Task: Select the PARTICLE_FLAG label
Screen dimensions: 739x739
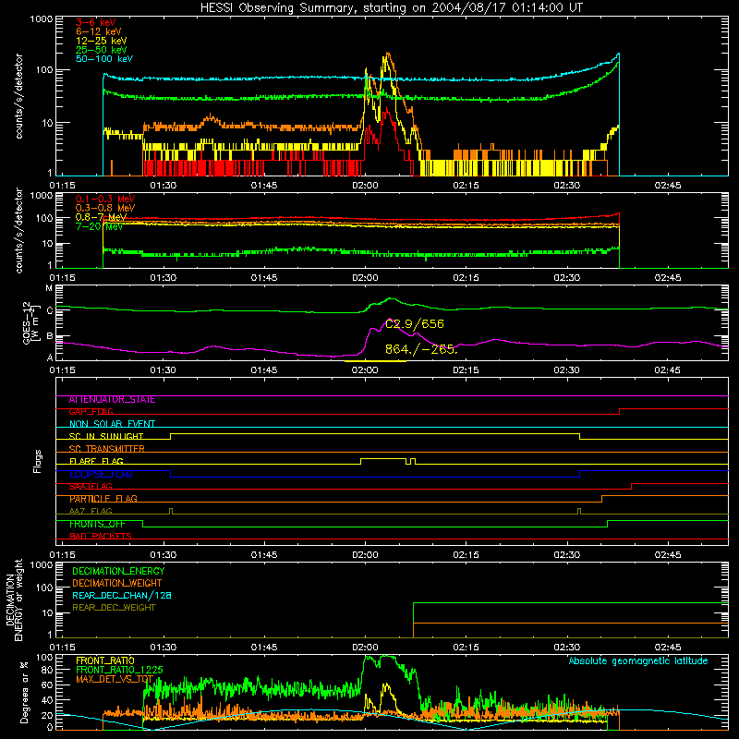Action: point(103,499)
